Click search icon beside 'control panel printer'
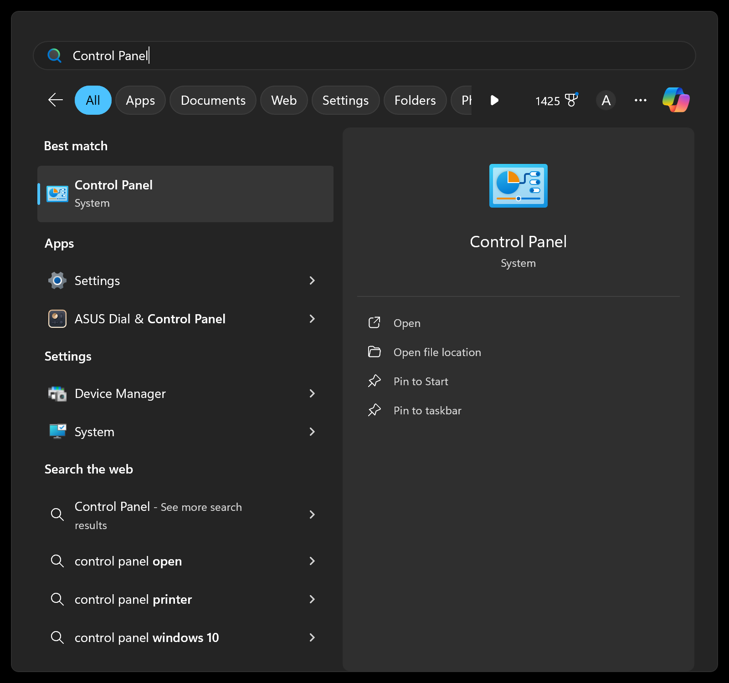 57,599
